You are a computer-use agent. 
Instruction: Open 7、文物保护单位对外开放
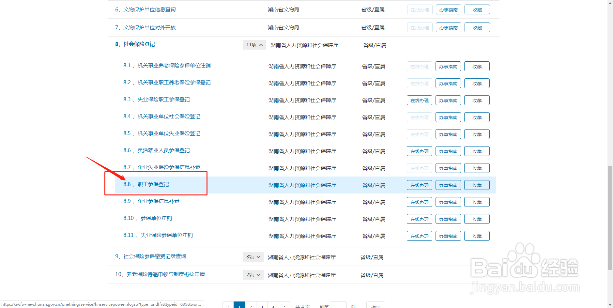click(146, 28)
